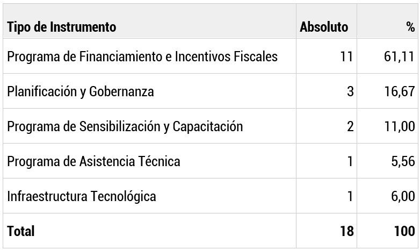Click the 11,00 percentage cell
This screenshot has width=420, height=250.
(399, 126)
